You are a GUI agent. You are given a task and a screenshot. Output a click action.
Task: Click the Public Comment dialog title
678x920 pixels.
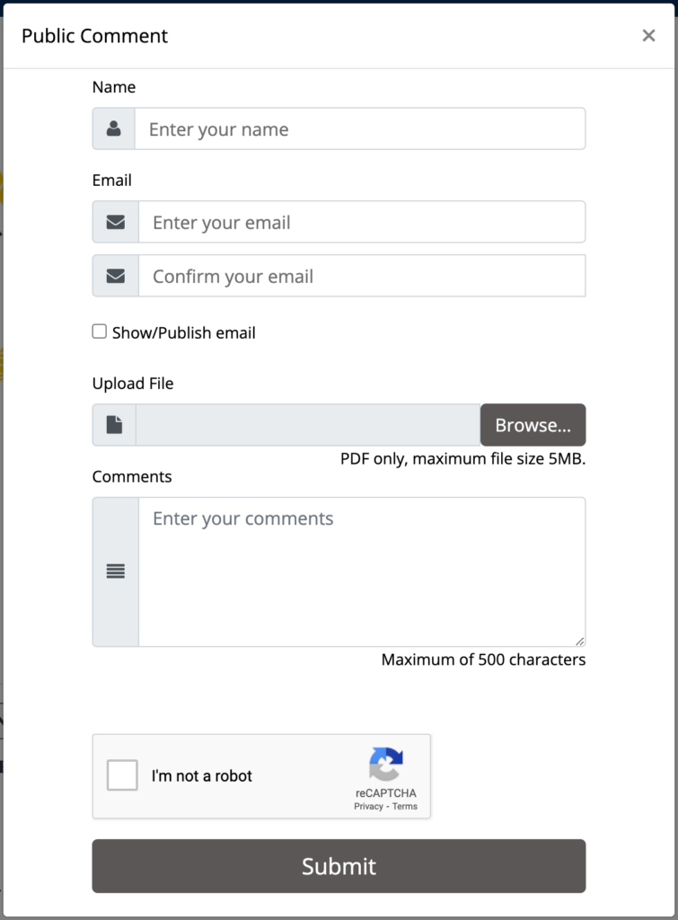(x=94, y=36)
